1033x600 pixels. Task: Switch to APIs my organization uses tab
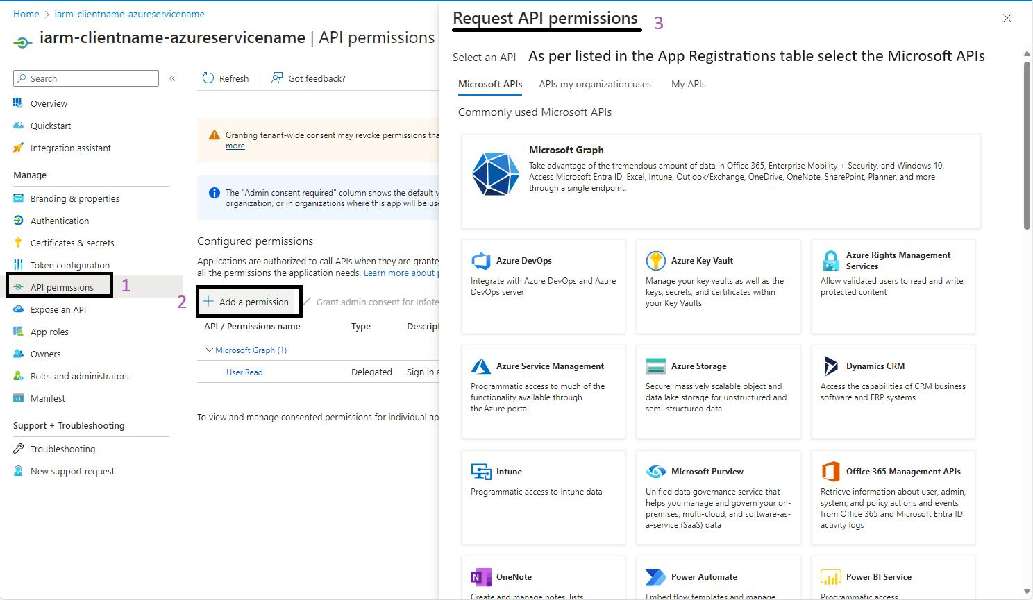(x=595, y=84)
